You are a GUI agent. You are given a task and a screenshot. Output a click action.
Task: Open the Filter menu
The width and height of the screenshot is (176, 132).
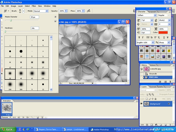[x=34, y=6]
